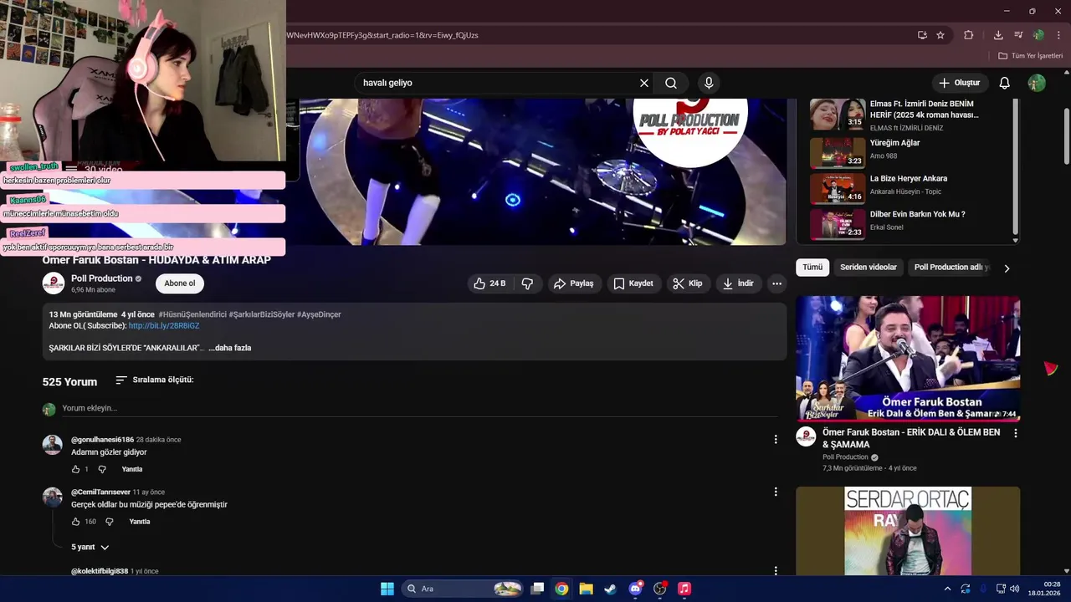Open Task View on the taskbar
The image size is (1071, 602).
pos(538,589)
